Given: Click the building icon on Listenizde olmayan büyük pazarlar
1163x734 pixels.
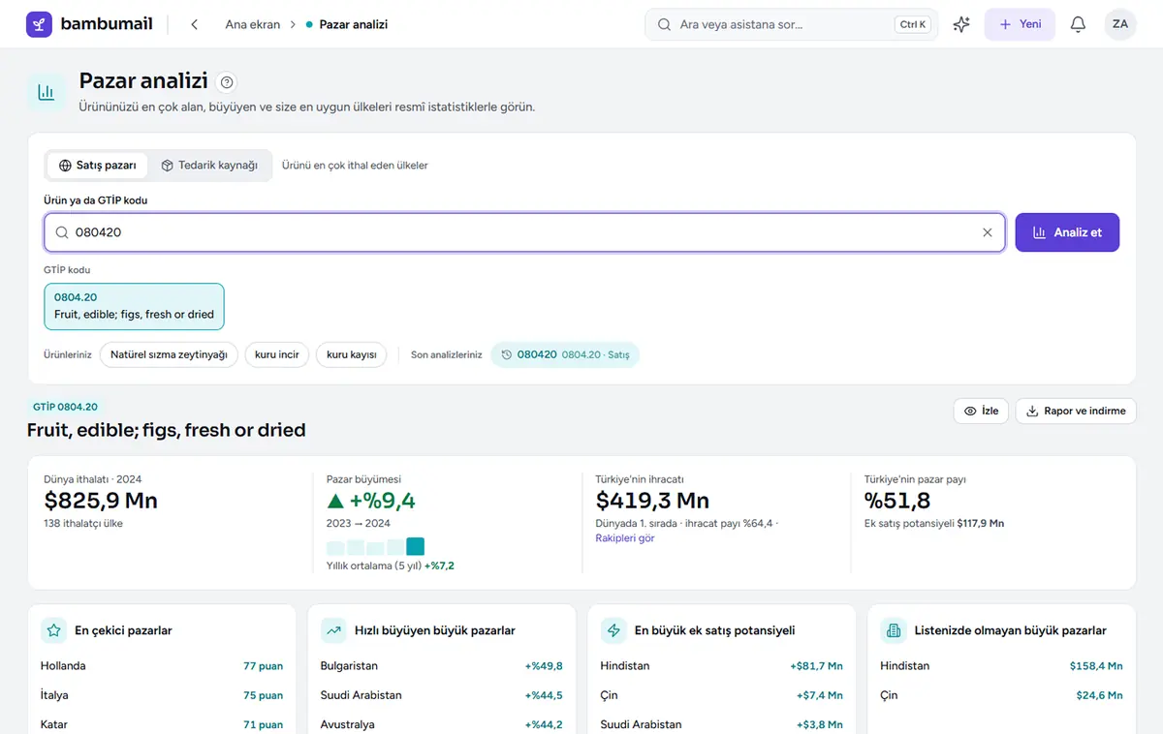Looking at the screenshot, I should click(x=893, y=630).
